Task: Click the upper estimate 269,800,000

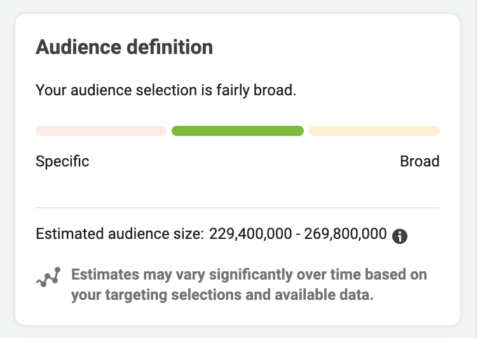Action: click(x=346, y=234)
